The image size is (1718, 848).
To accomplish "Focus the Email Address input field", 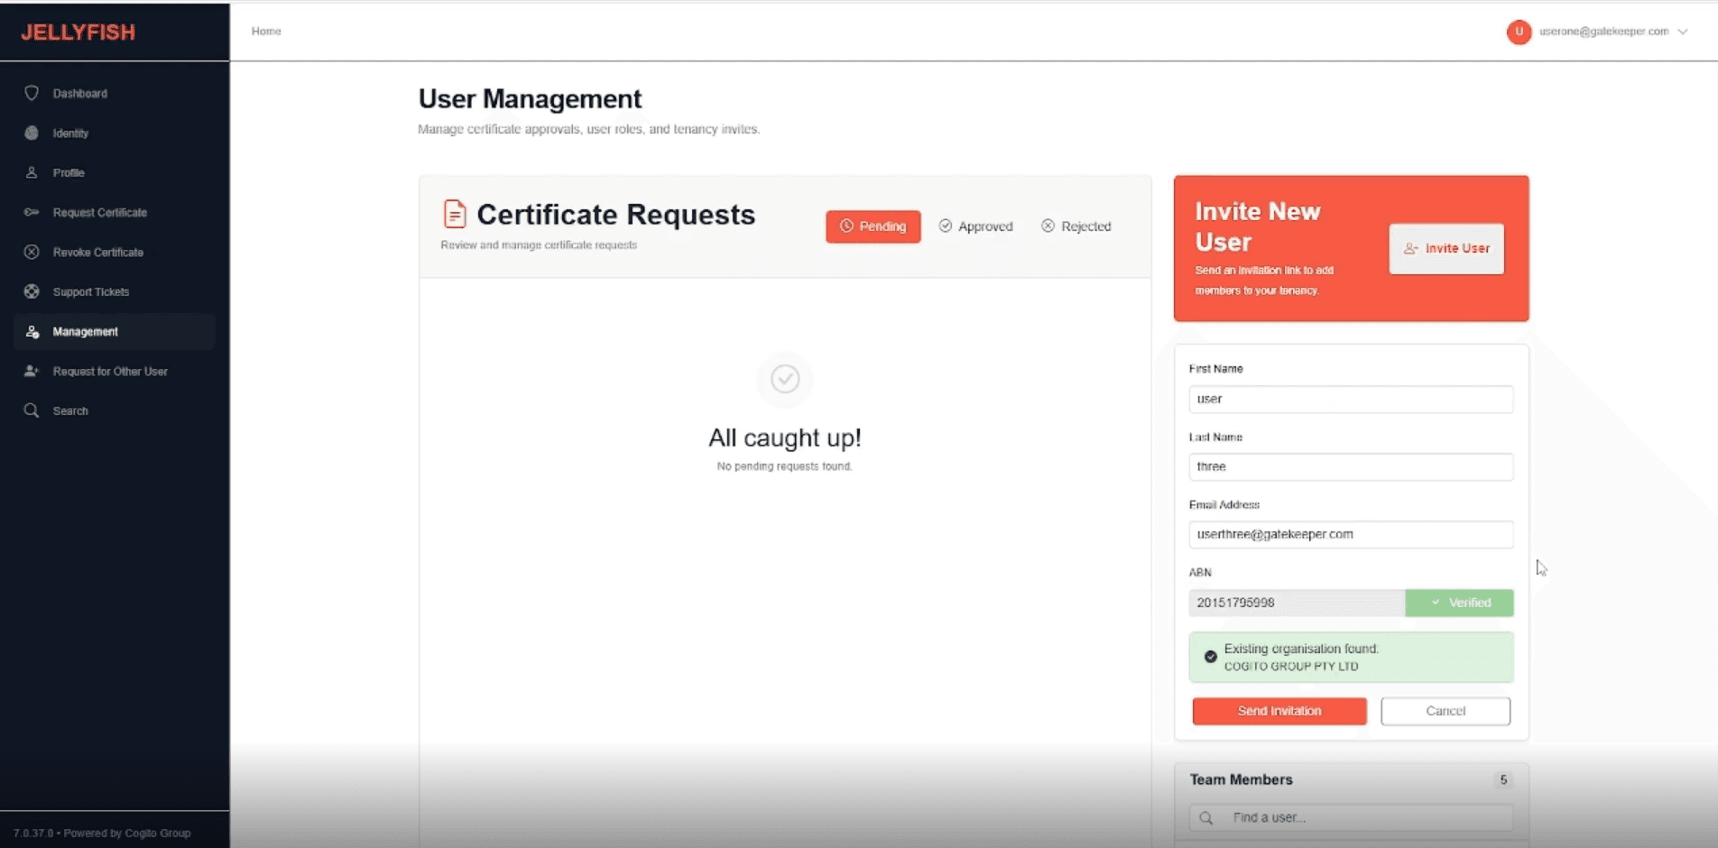I will click(x=1350, y=534).
